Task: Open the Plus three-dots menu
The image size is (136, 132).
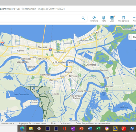Action: (x=134, y=19)
